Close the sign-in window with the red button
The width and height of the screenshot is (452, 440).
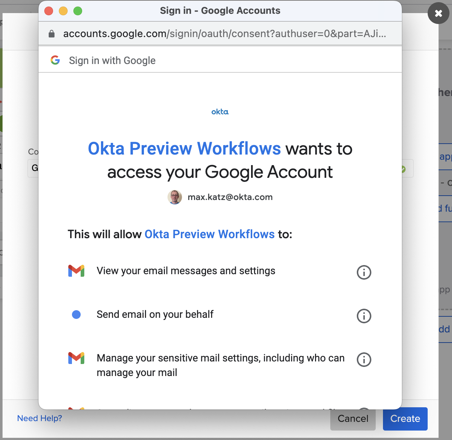coord(49,11)
